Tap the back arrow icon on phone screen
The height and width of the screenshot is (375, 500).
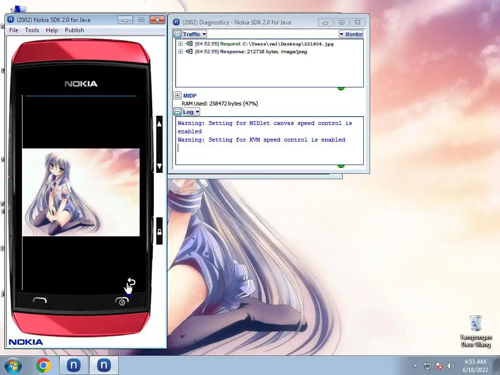click(x=131, y=282)
